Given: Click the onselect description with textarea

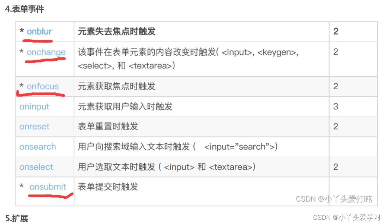Looking at the screenshot, I should pyautogui.click(x=167, y=167).
